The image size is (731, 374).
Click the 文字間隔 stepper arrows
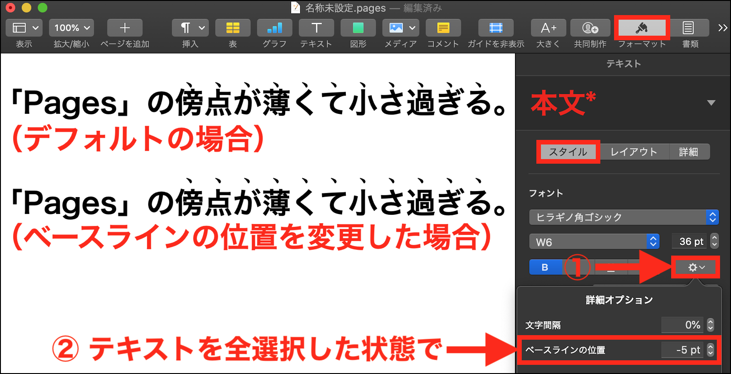710,325
